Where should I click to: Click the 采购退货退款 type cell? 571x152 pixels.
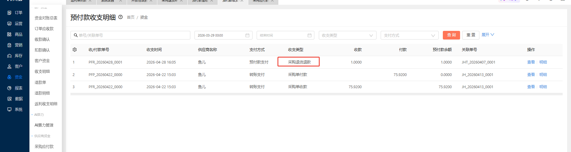pos(299,62)
